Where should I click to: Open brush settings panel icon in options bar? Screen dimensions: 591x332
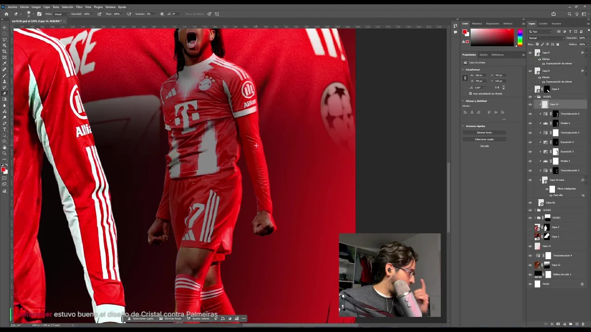[39, 14]
